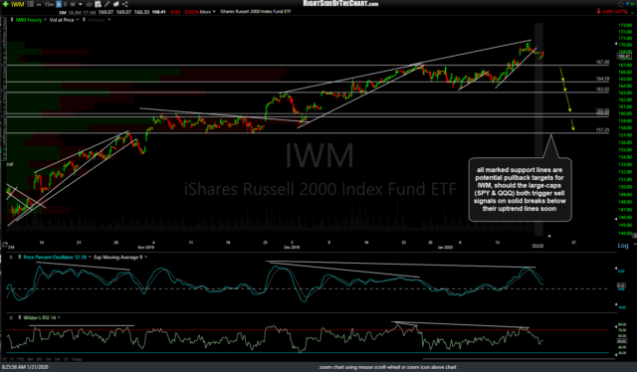Select the drawing pencil tool icon
The width and height of the screenshot is (637, 372).
pyautogui.click(x=106, y=4)
